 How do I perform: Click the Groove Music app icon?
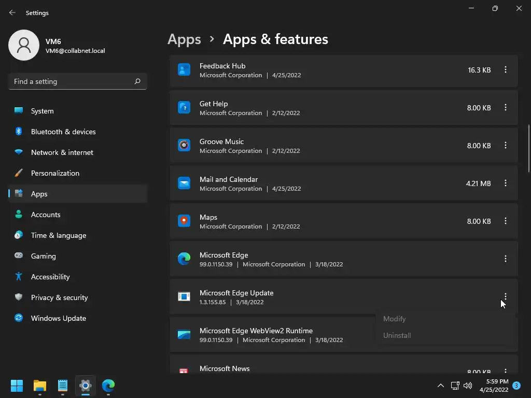pos(184,146)
